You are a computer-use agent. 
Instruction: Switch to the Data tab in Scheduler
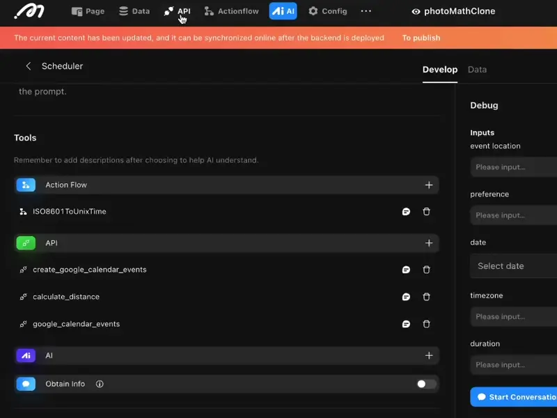pos(477,70)
